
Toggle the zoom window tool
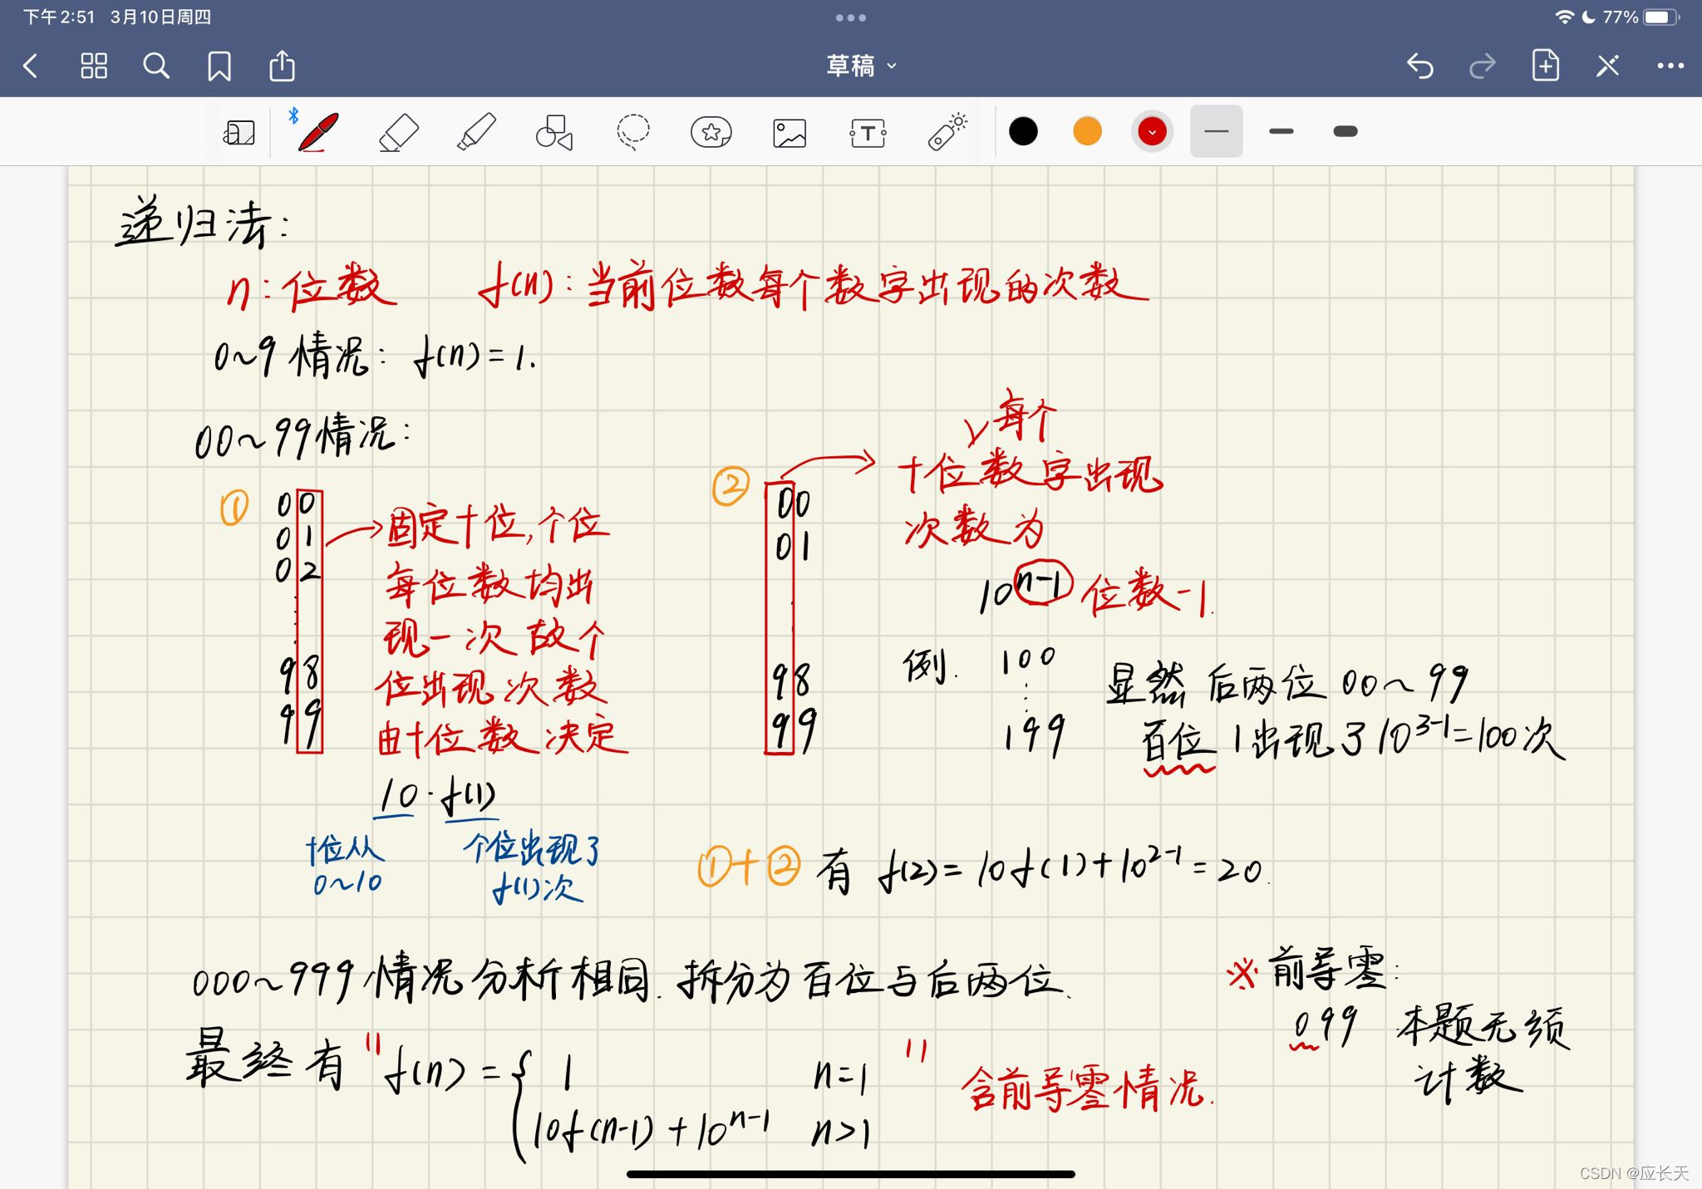point(239,131)
